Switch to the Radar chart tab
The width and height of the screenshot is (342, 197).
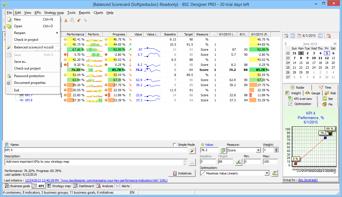(x=297, y=88)
